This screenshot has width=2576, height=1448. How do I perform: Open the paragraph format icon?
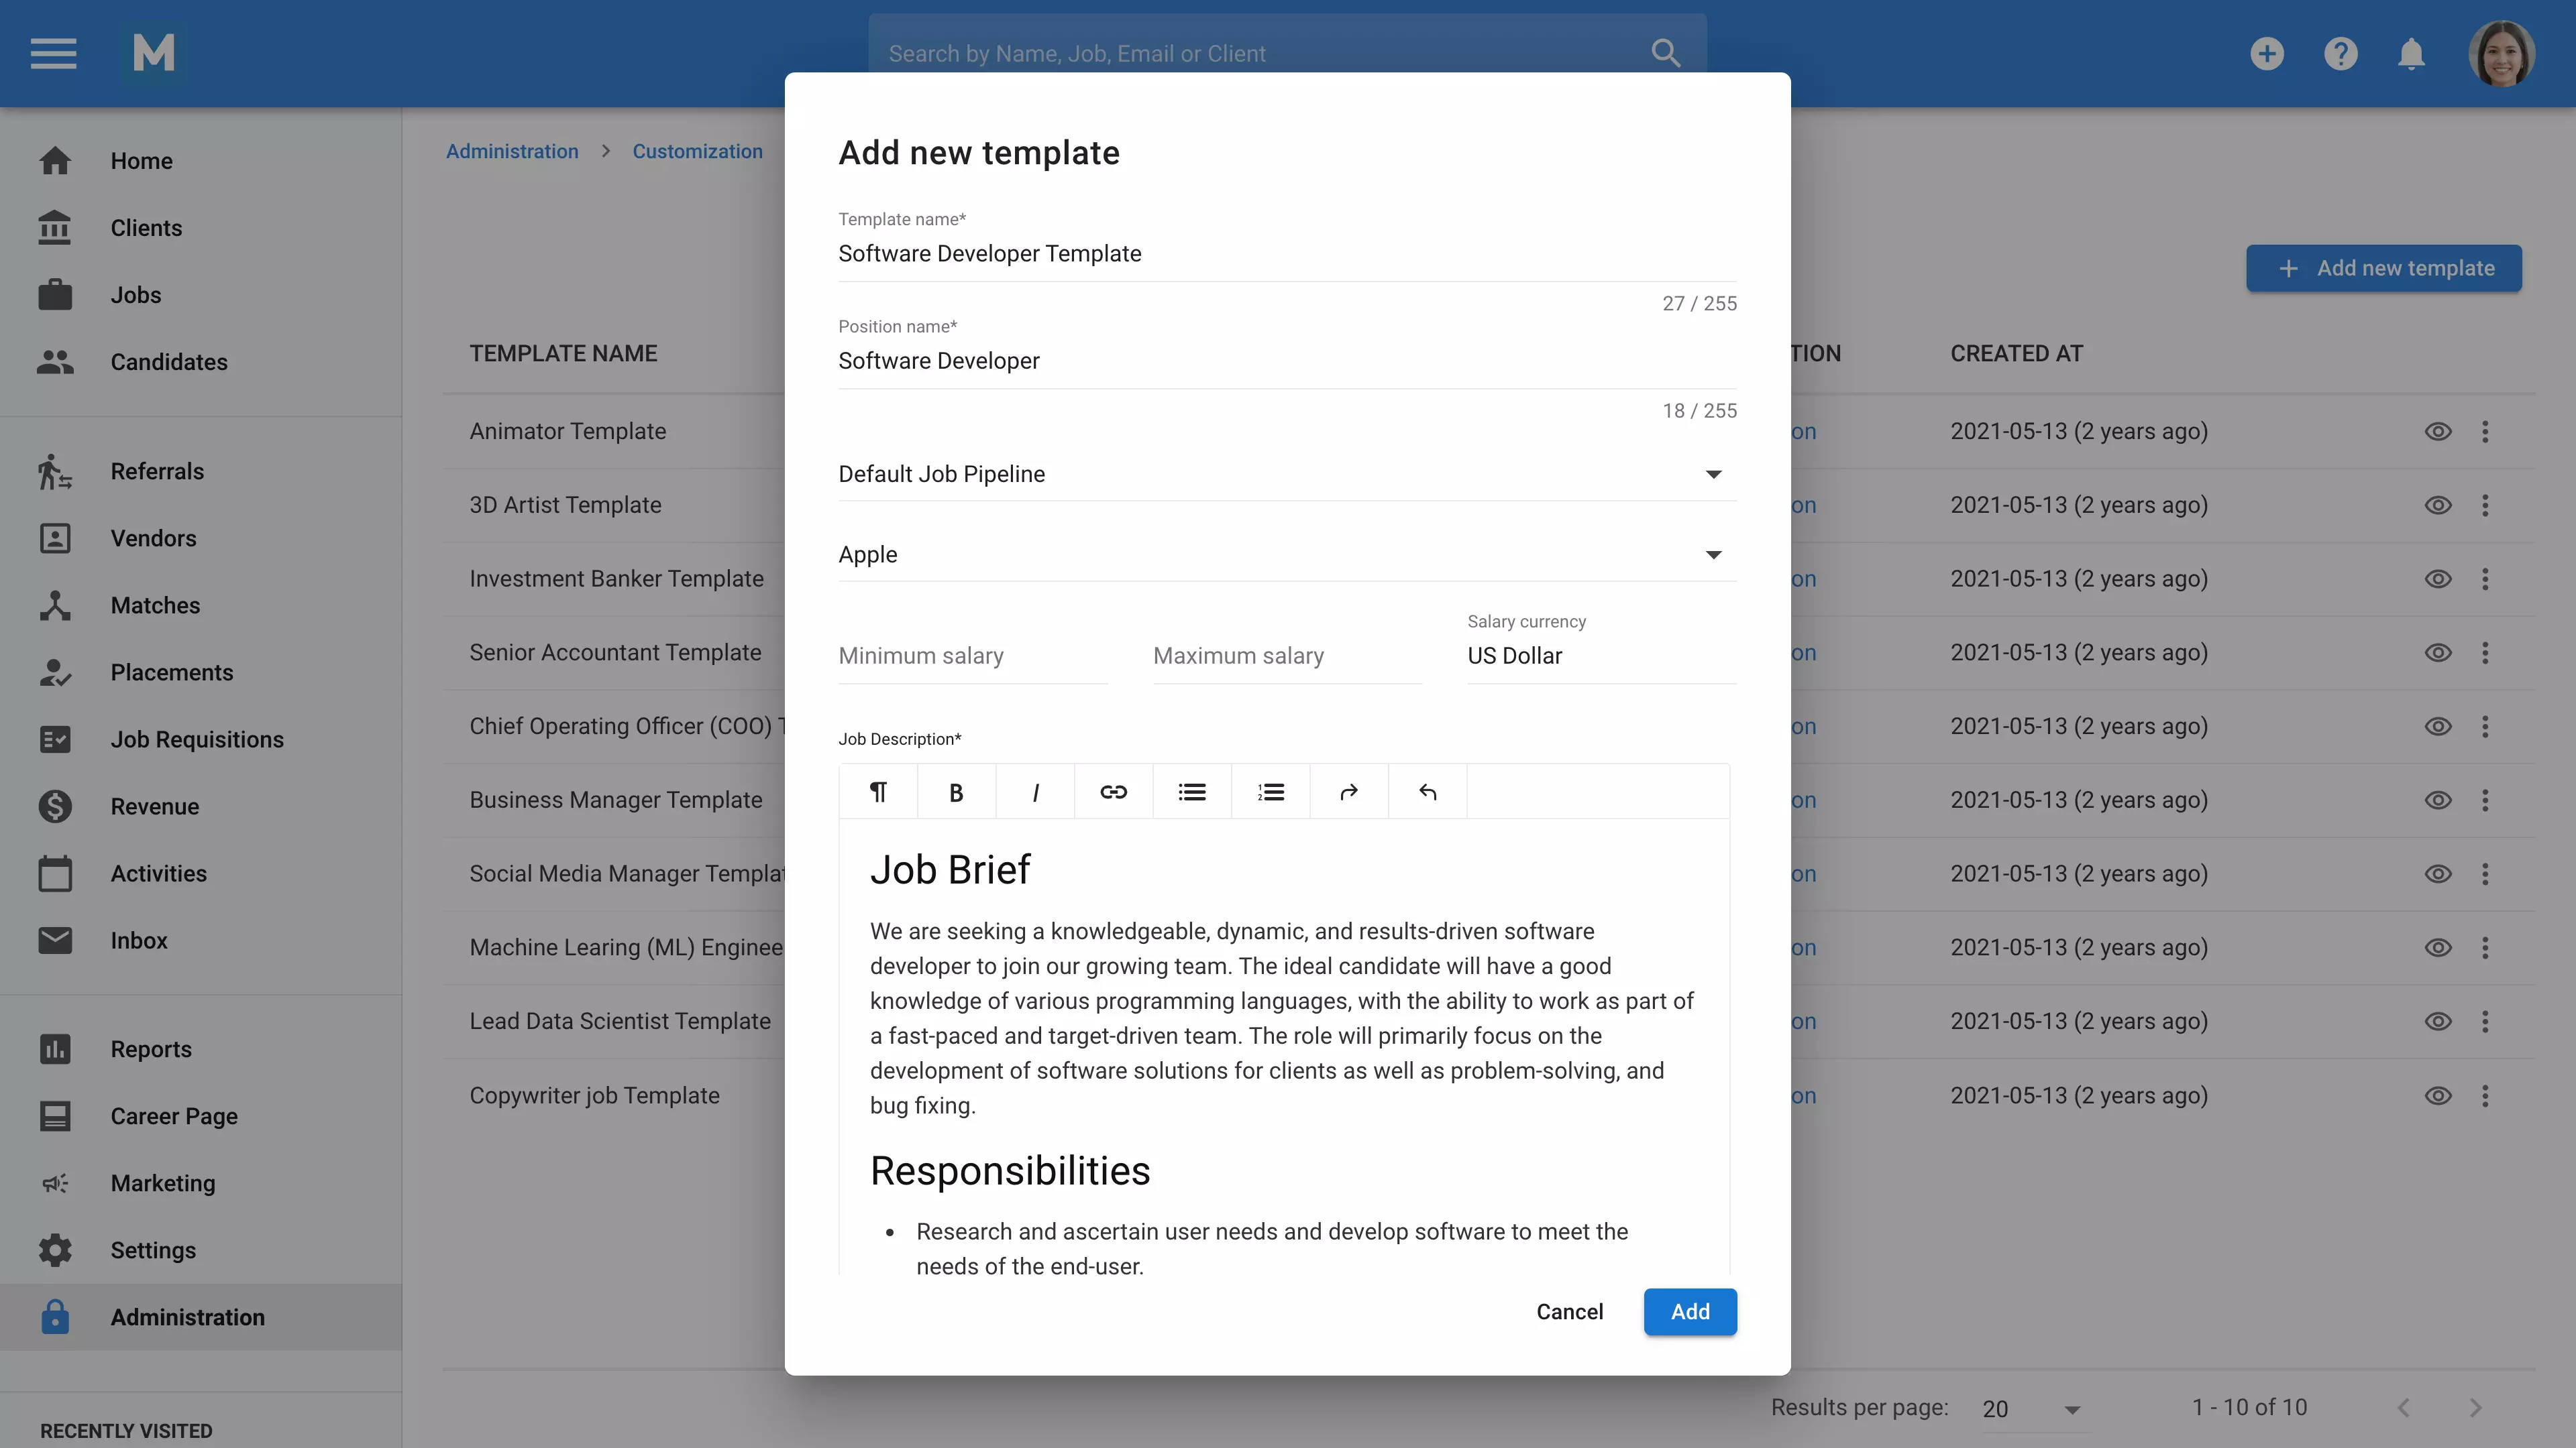tap(878, 792)
